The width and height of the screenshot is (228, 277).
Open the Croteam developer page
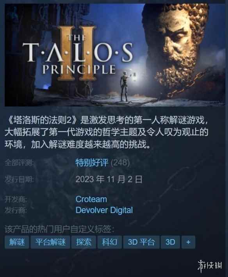tap(91, 199)
